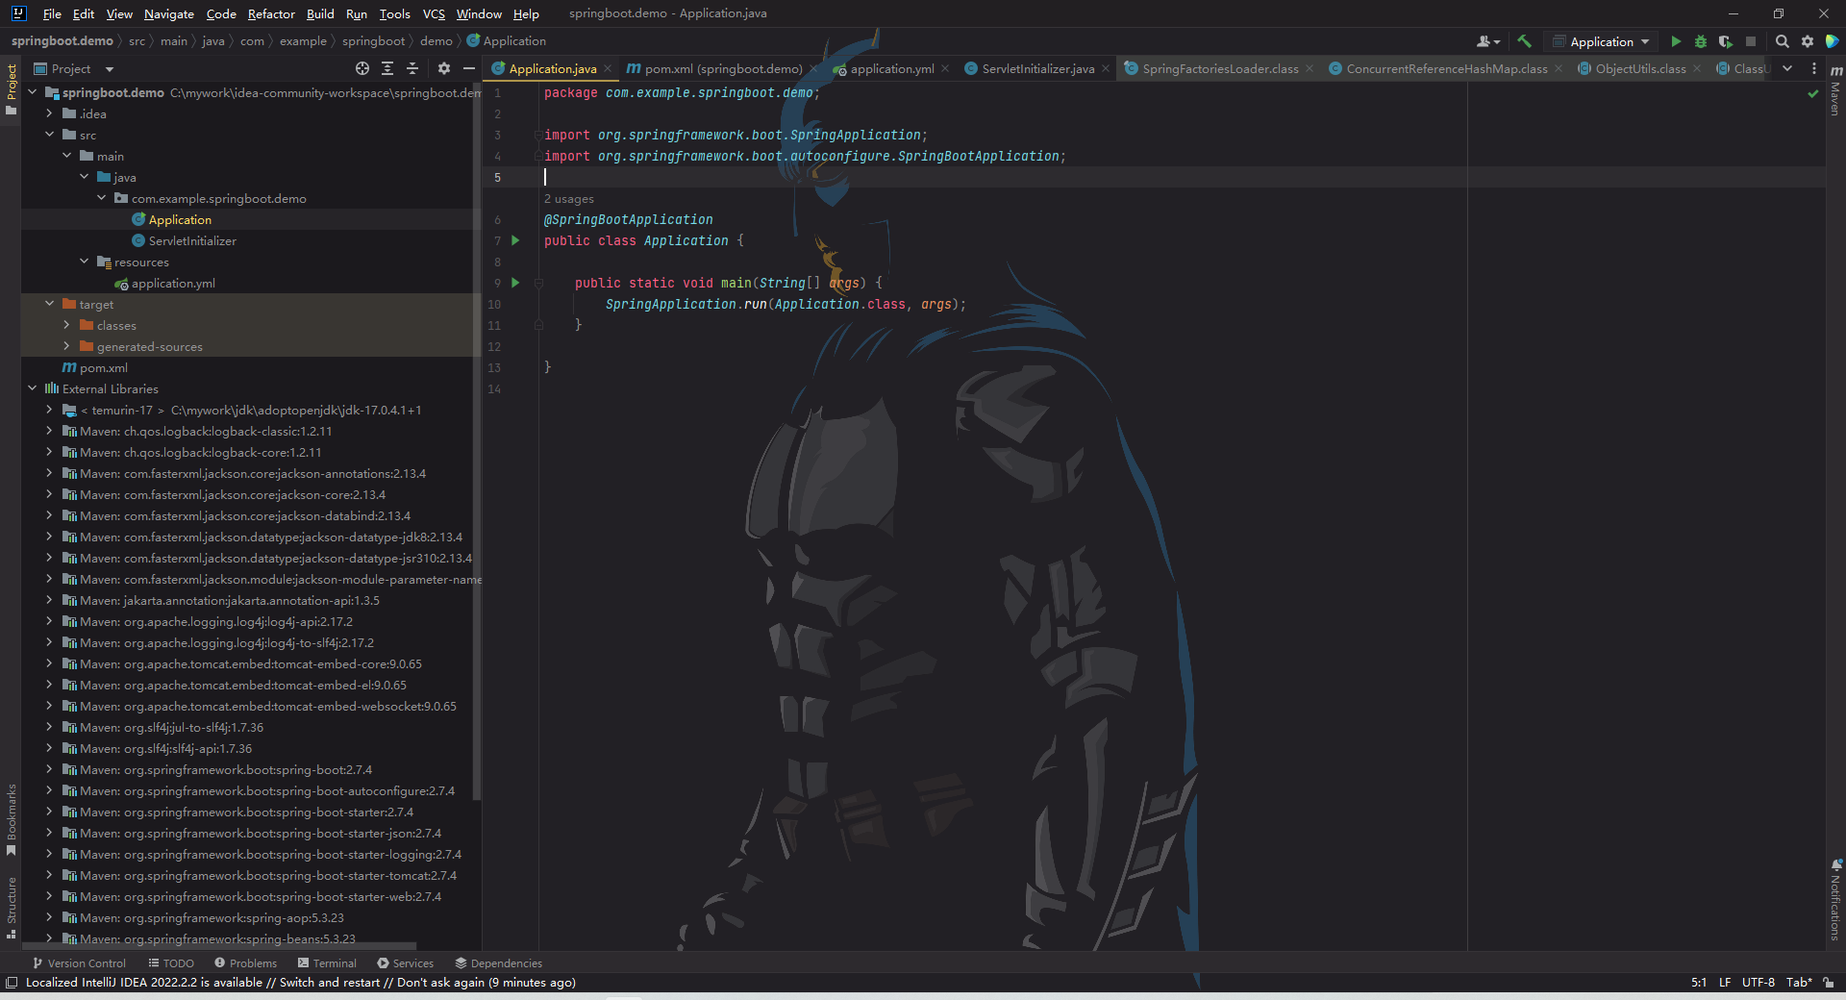Switch to the ConcurrentReferenceHashMap.class tab
This screenshot has width=1846, height=1000.
[1447, 68]
